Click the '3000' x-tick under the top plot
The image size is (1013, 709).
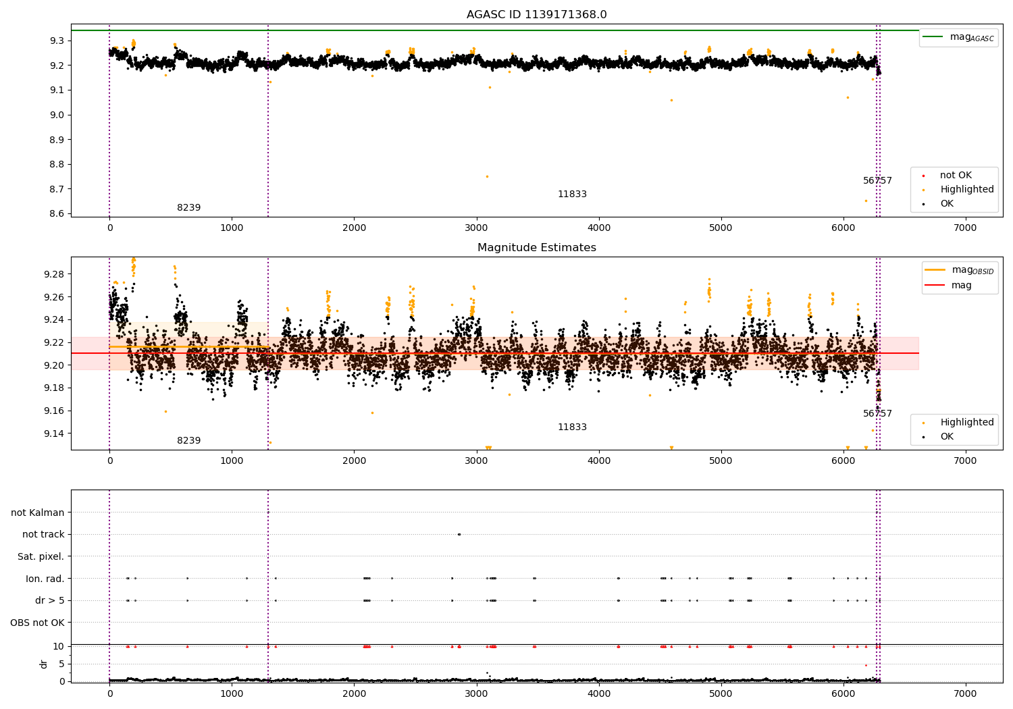pos(476,228)
